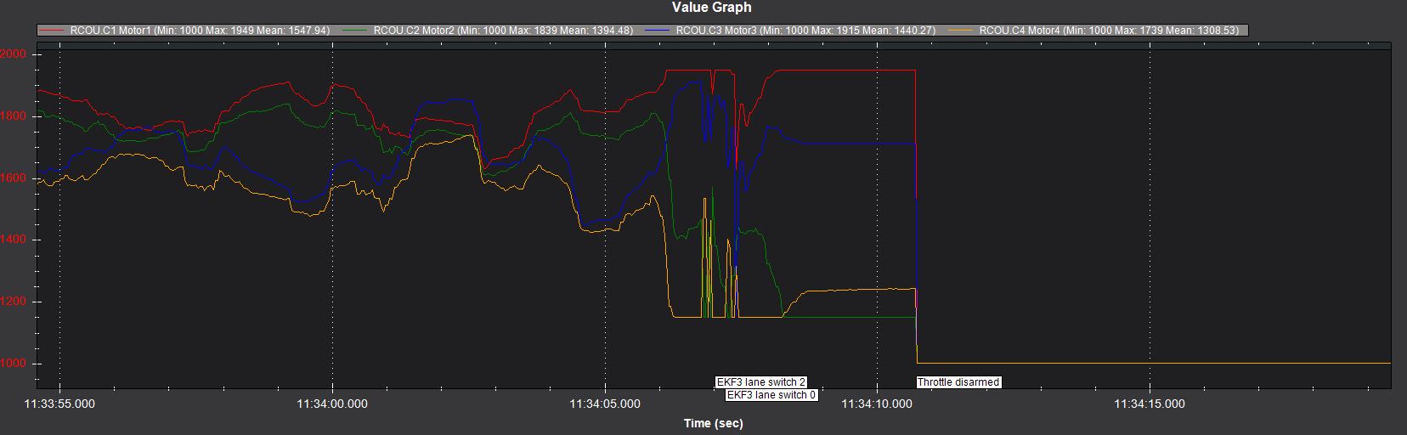This screenshot has height=435, width=1407.
Task: Click the EKF3 lane switch 2 marker
Action: pos(760,382)
